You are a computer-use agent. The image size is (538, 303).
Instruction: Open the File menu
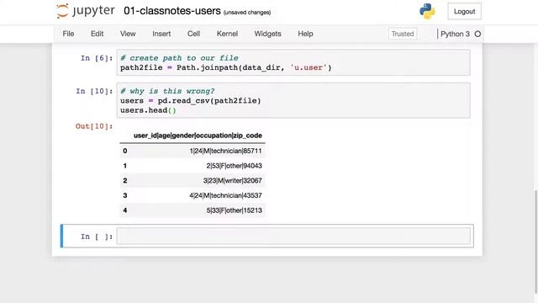tap(68, 34)
